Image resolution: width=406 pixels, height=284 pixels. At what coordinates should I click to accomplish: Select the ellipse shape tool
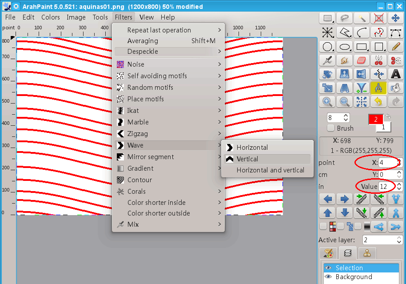[344, 46]
